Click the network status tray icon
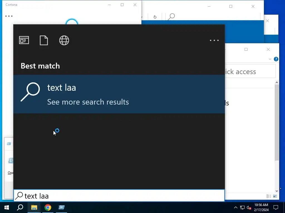Image resolution: width=285 pixels, height=213 pixels. click(242, 207)
